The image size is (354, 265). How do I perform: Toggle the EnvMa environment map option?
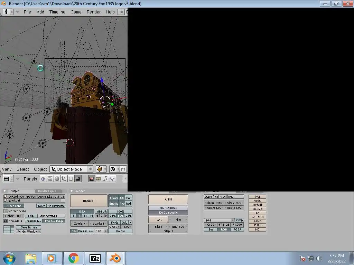114,204
